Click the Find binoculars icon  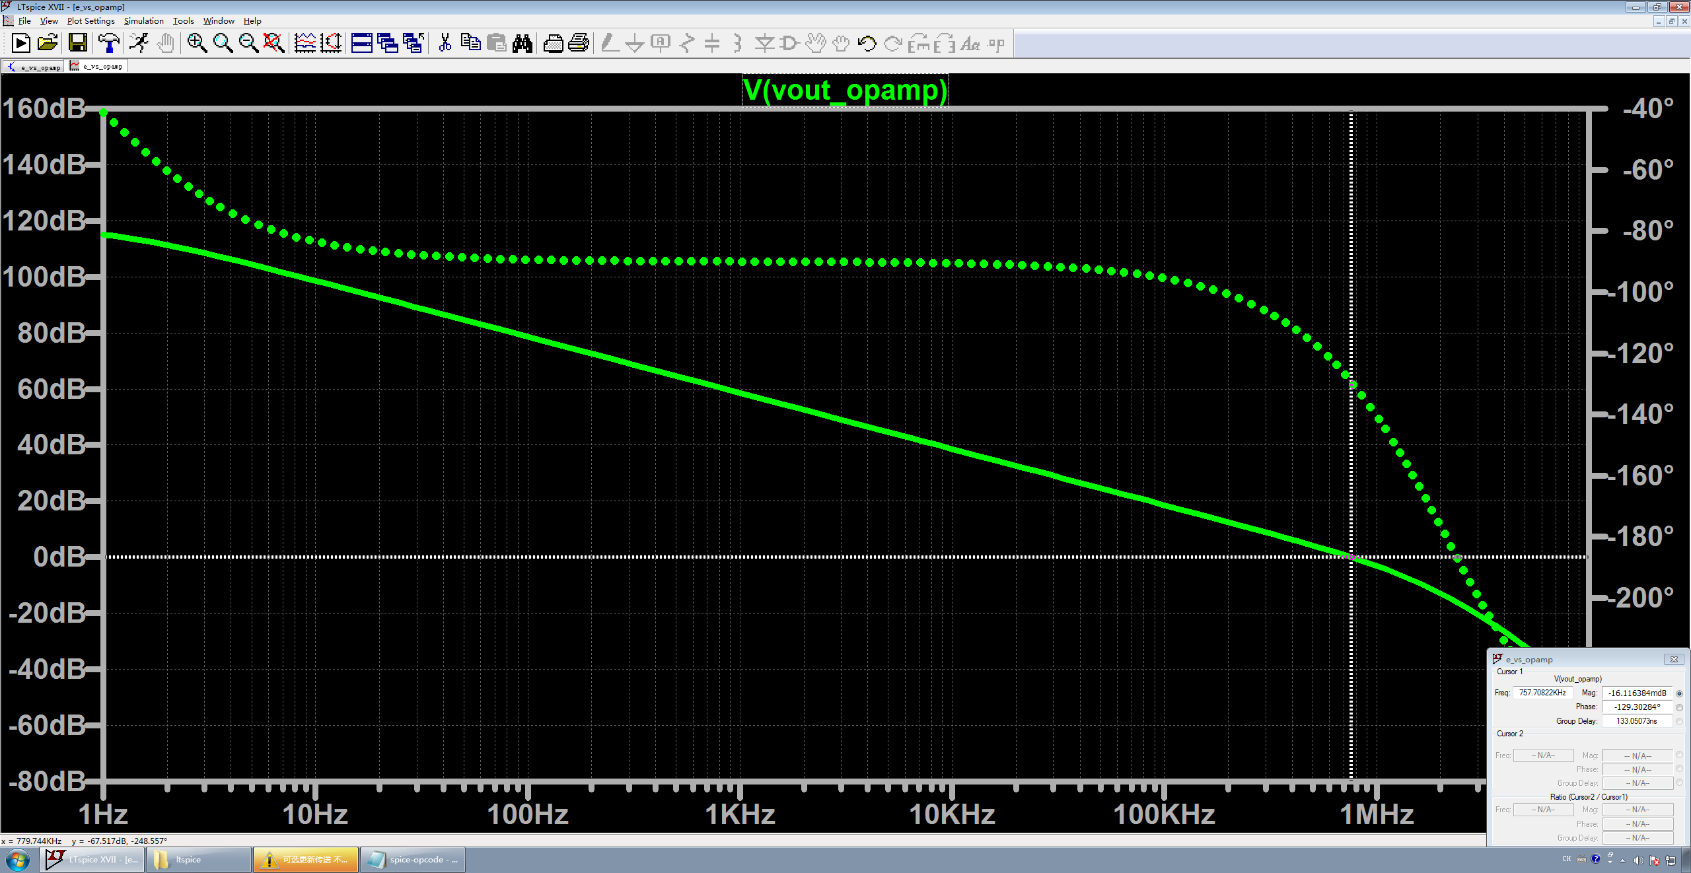point(522,44)
